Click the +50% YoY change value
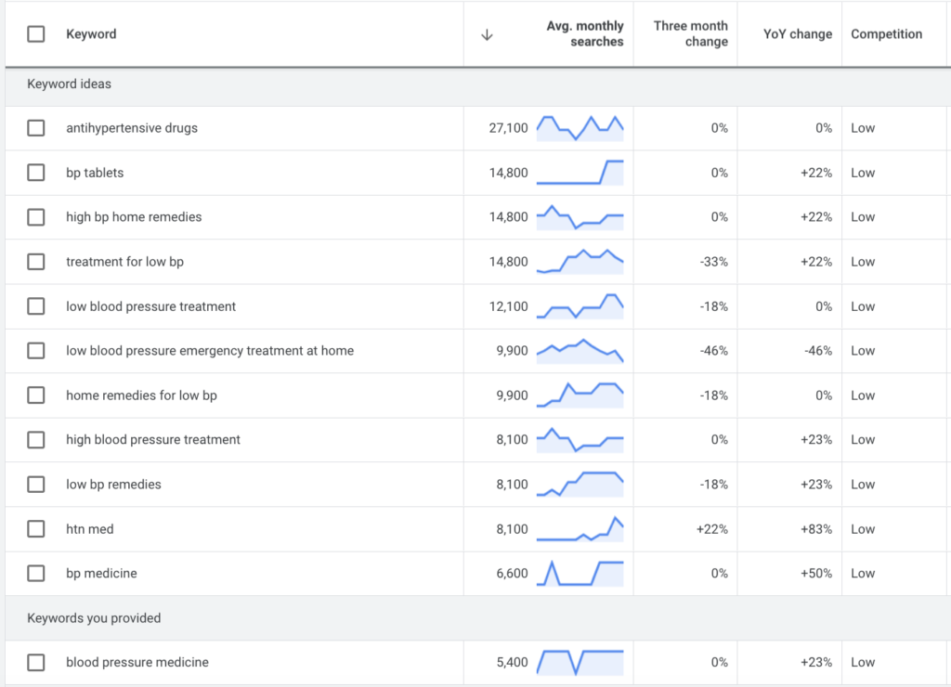951x687 pixels. (x=816, y=573)
